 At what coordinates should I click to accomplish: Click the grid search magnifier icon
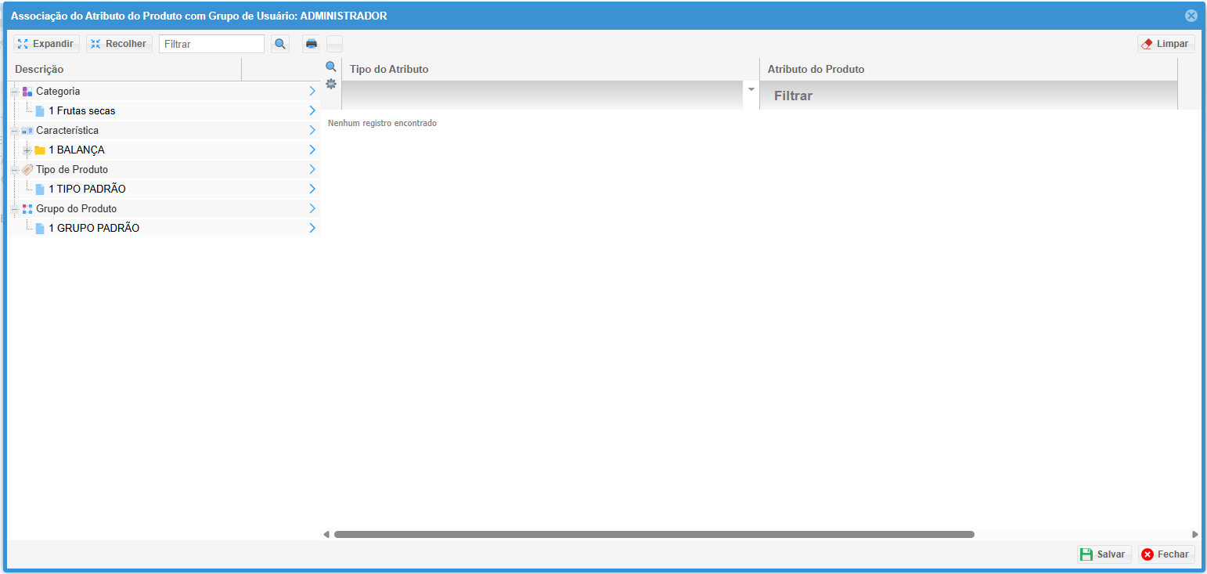(331, 67)
